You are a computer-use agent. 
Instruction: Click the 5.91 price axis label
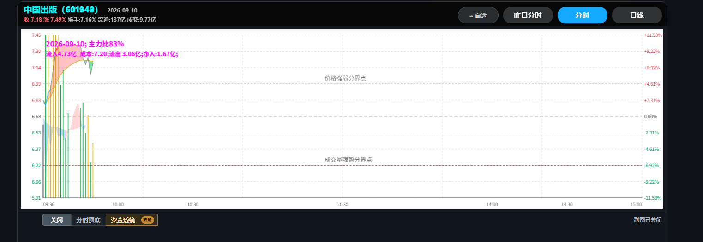(36, 198)
